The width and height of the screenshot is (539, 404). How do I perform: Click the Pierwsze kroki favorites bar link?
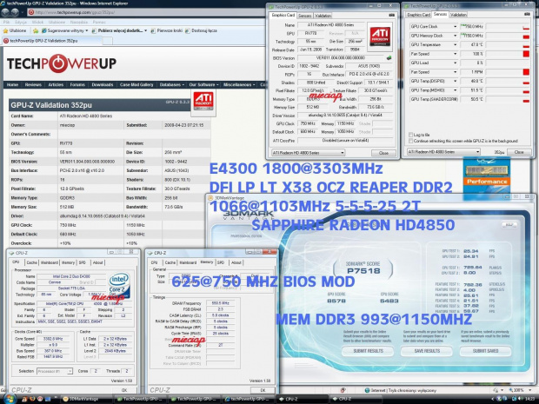coord(167,30)
